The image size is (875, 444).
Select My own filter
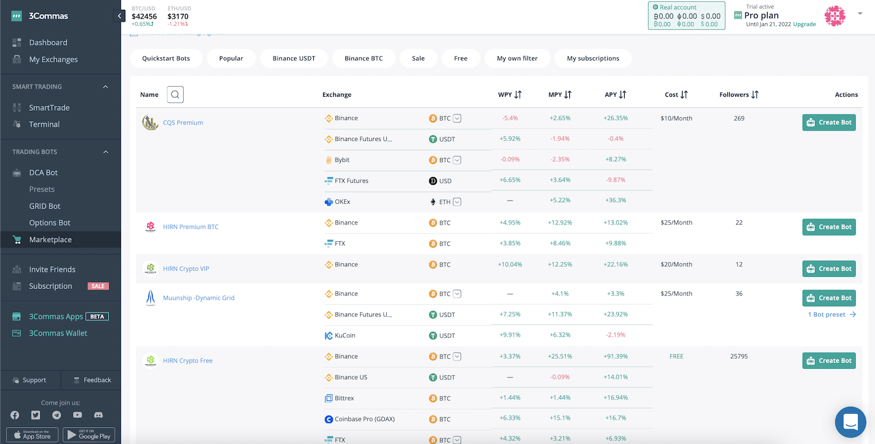click(x=517, y=58)
